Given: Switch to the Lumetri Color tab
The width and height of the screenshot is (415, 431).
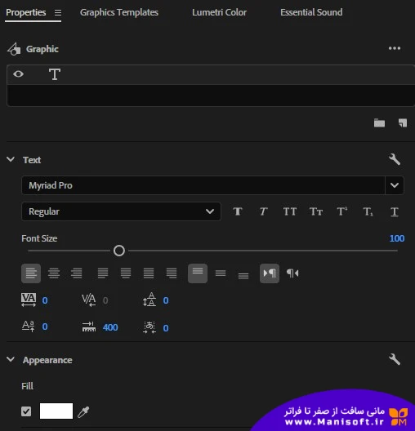Looking at the screenshot, I should (219, 12).
